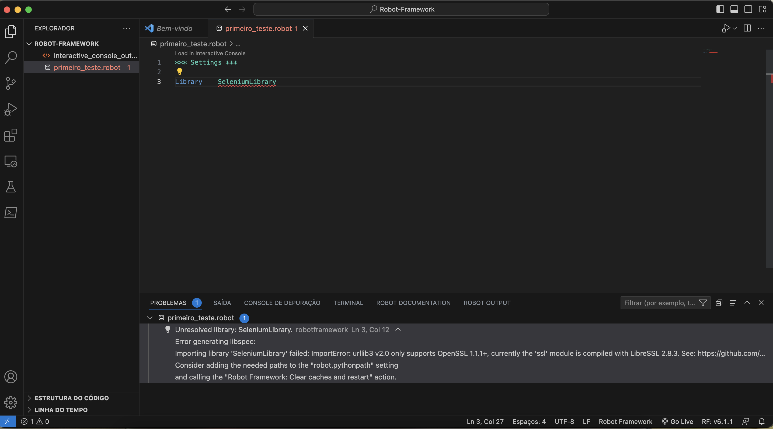The height and width of the screenshot is (429, 773).
Task: Click the yellow lightbulb quick fix
Action: (179, 71)
